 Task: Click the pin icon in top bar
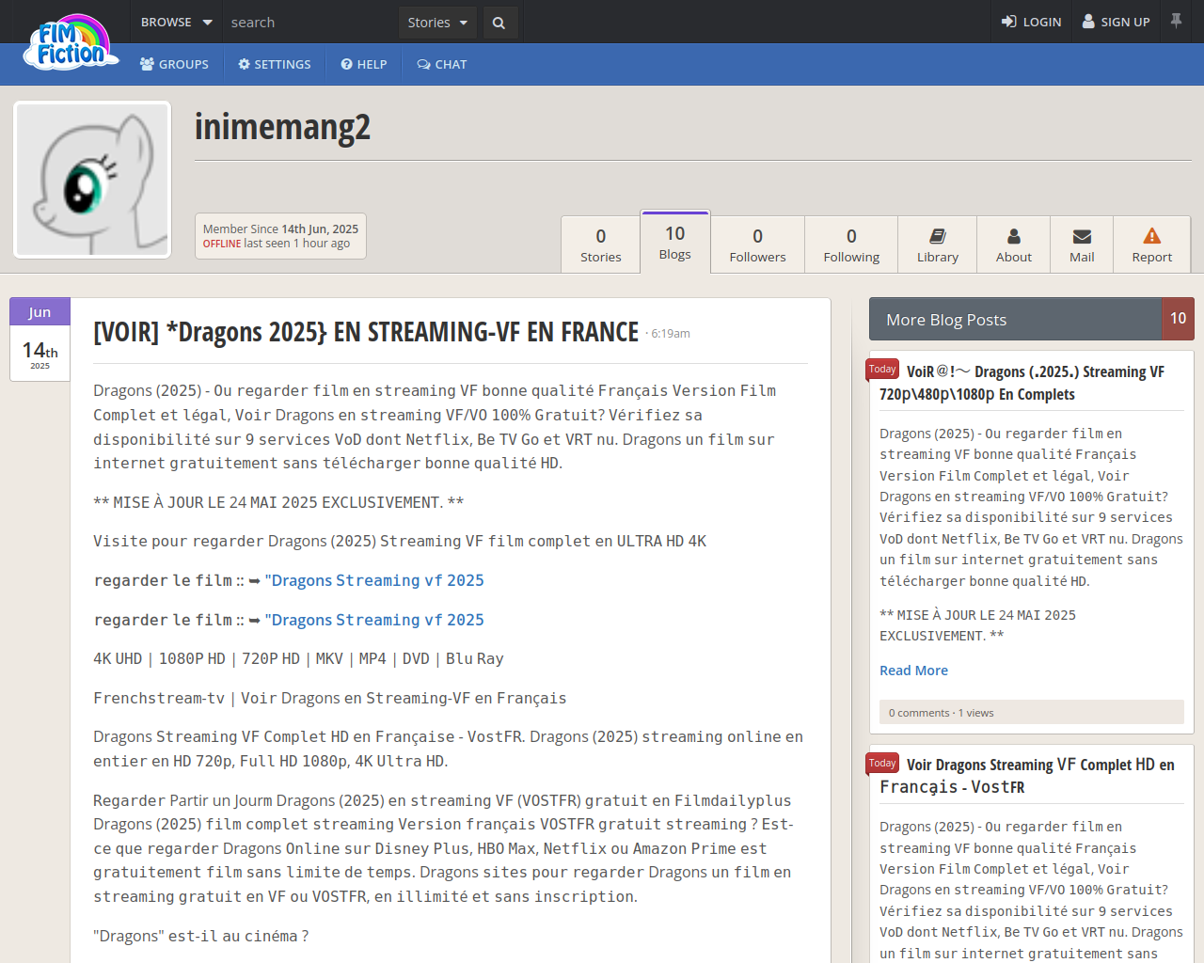(x=1176, y=21)
